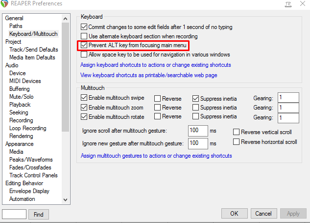Toggle Enable multitouch zoom checkbox
This screenshot has height=223, width=310.
(x=84, y=108)
